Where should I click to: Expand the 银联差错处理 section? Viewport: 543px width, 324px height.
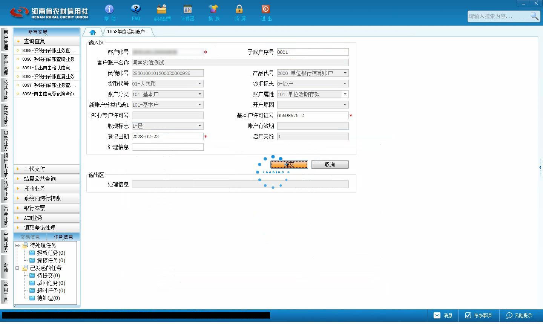click(46, 228)
